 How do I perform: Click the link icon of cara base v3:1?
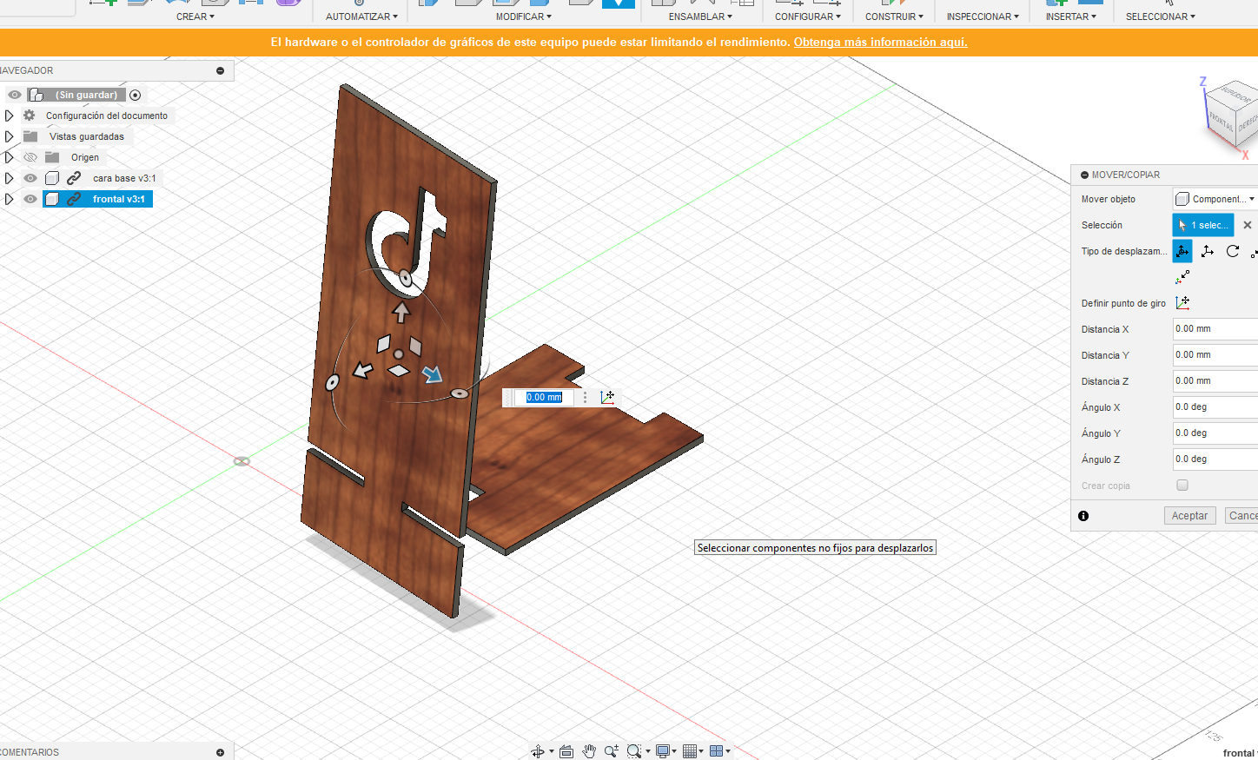point(74,178)
